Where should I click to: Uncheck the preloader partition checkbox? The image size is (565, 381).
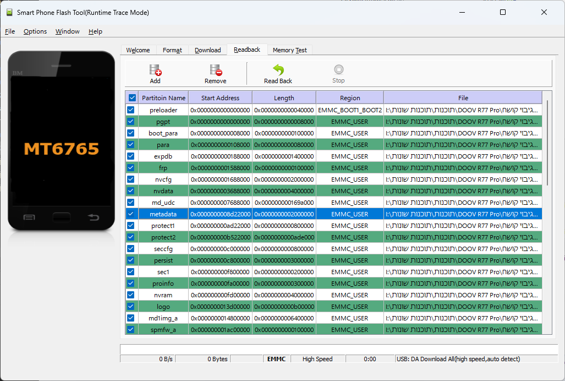[x=131, y=110]
